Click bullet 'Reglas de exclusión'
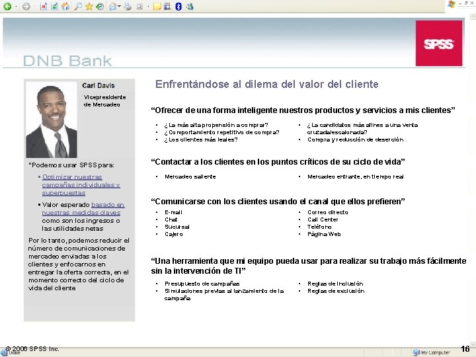 [336, 291]
